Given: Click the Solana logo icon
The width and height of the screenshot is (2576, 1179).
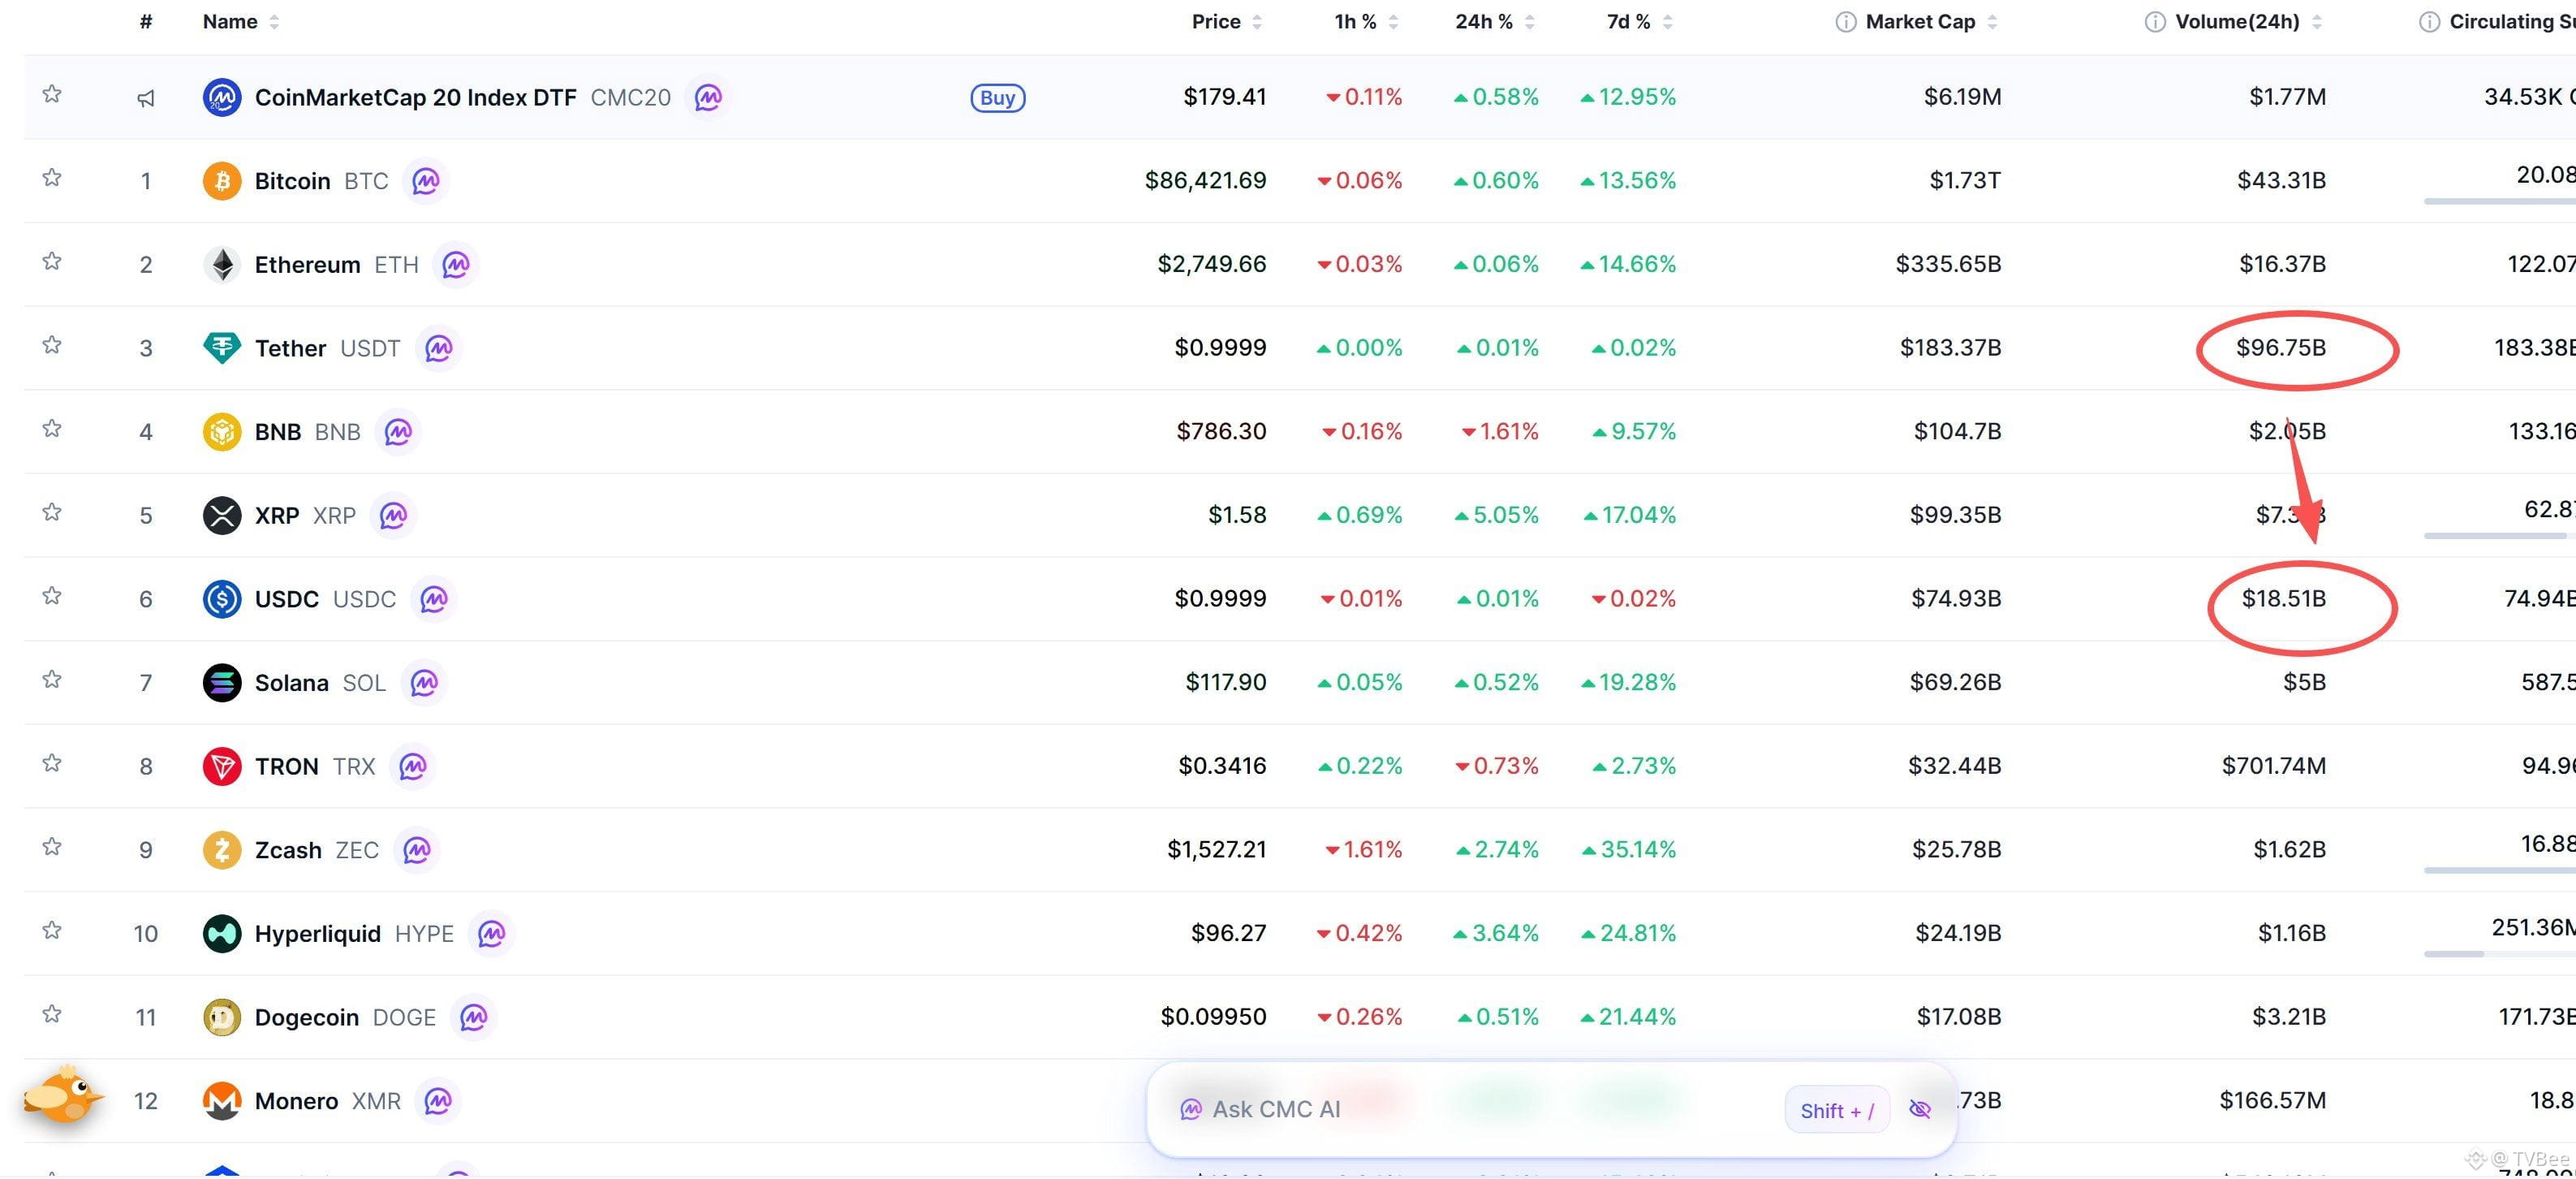Looking at the screenshot, I should click(222, 683).
